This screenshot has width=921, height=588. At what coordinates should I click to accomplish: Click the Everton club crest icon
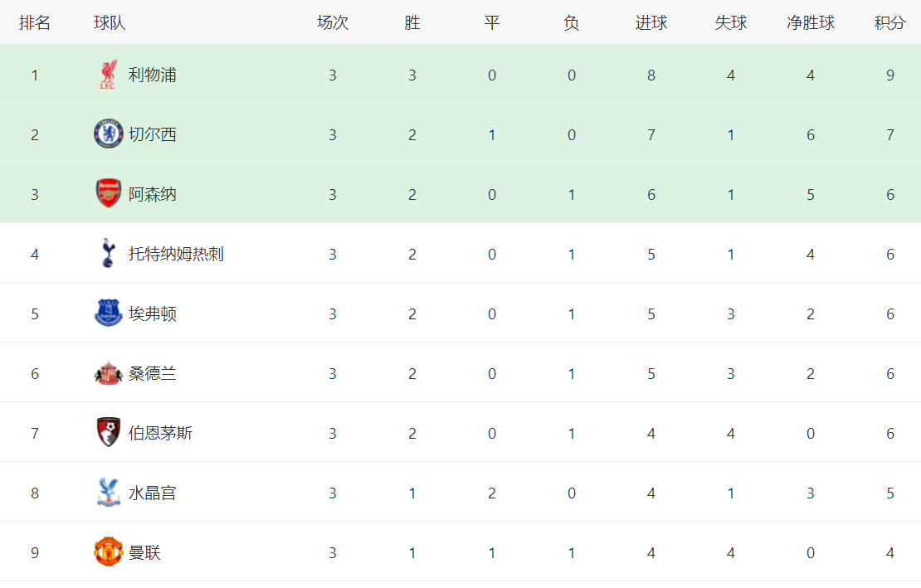coord(108,313)
